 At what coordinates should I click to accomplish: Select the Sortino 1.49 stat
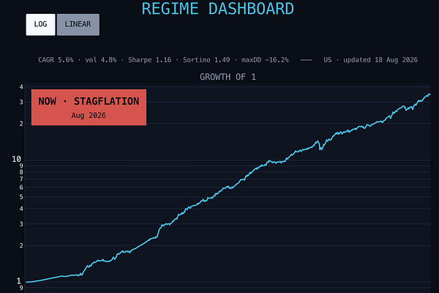[206, 60]
